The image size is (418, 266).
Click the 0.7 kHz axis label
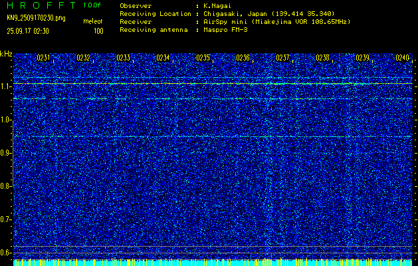5,219
